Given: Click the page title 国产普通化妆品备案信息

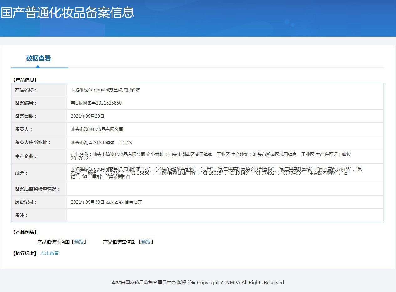Looking at the screenshot, I should [67, 12].
